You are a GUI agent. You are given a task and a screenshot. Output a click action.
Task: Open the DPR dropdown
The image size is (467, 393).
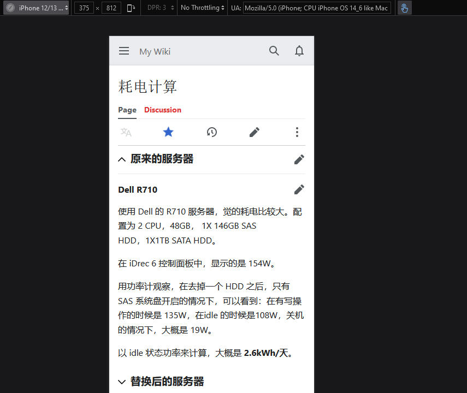pos(161,8)
